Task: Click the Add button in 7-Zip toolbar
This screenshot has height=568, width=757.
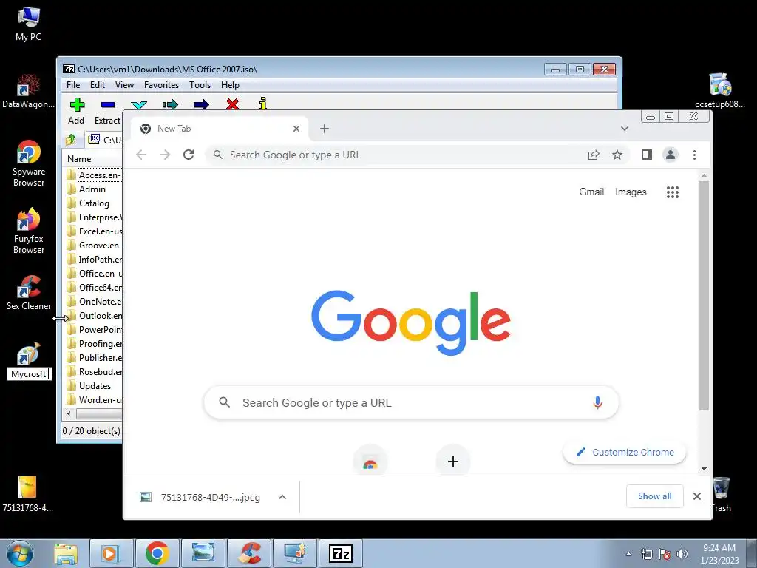Action: 76,111
